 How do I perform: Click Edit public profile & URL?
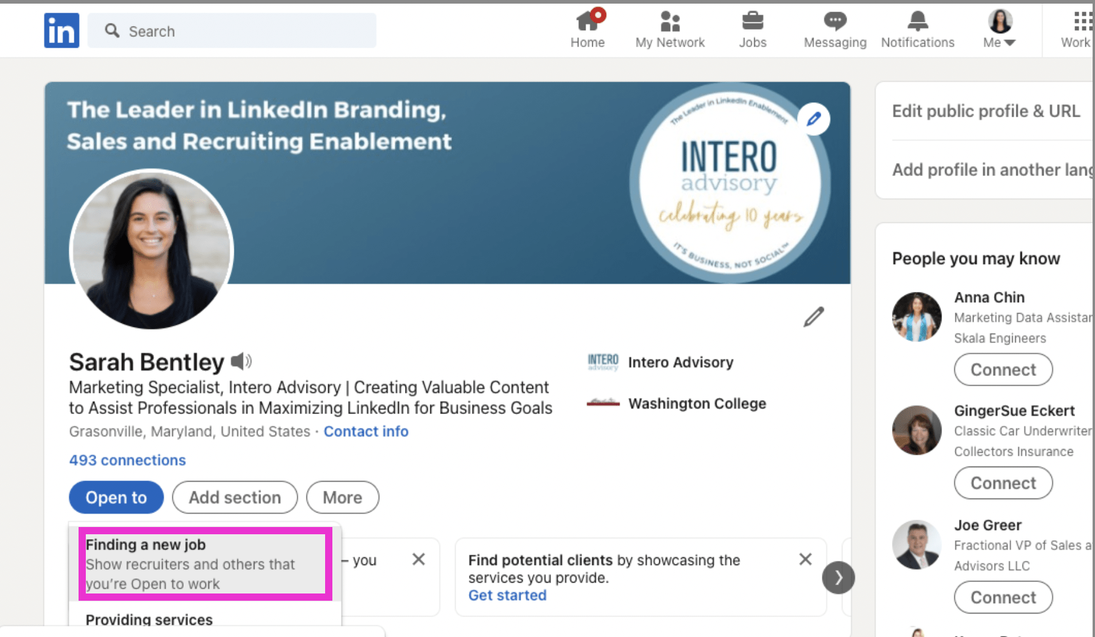(986, 111)
